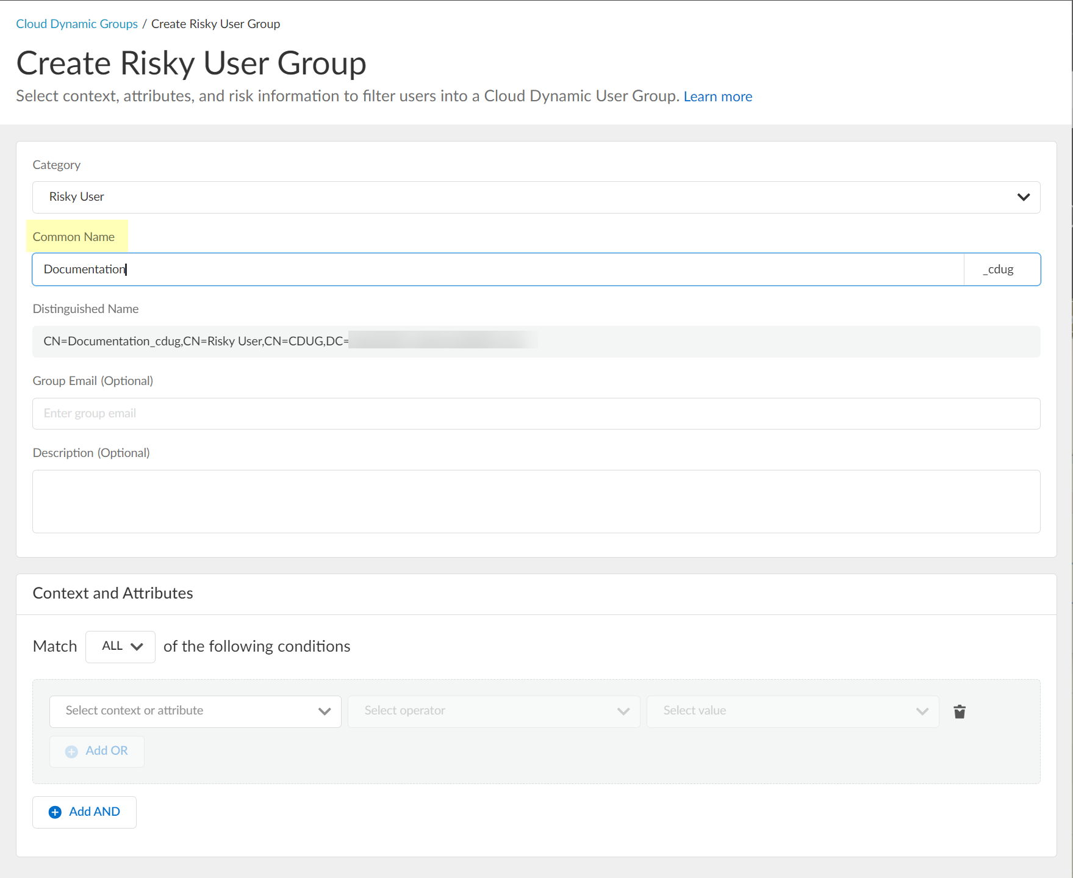1073x878 pixels.
Task: Open the Risky User category field
Action: pos(525,197)
